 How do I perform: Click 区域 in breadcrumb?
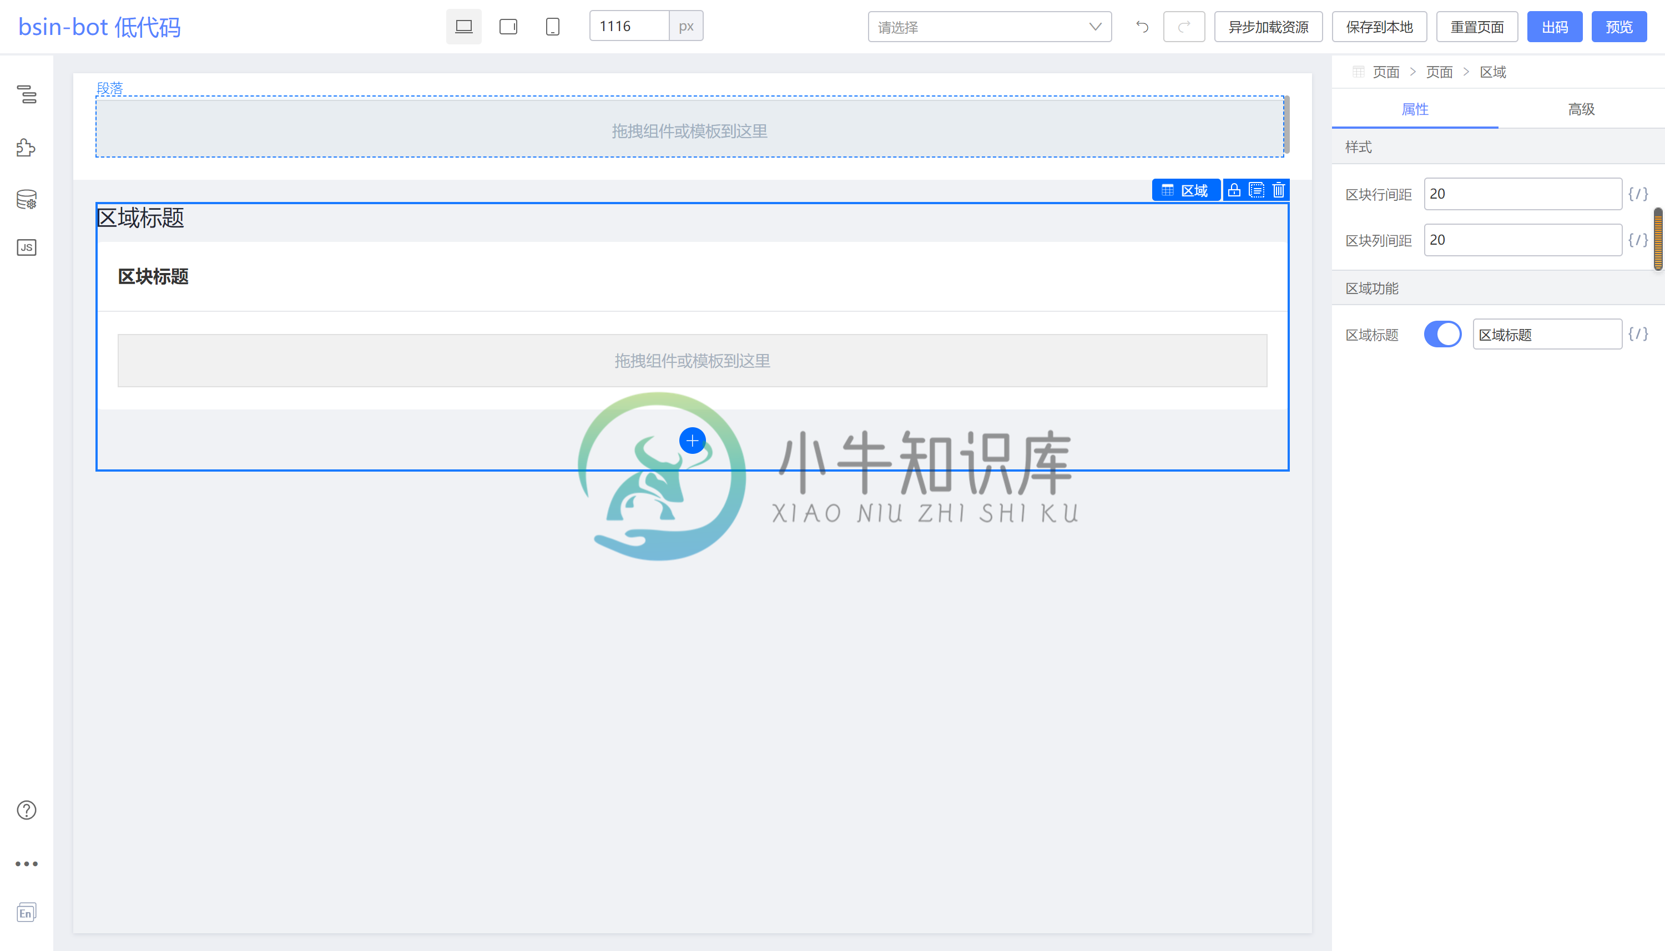[1492, 72]
